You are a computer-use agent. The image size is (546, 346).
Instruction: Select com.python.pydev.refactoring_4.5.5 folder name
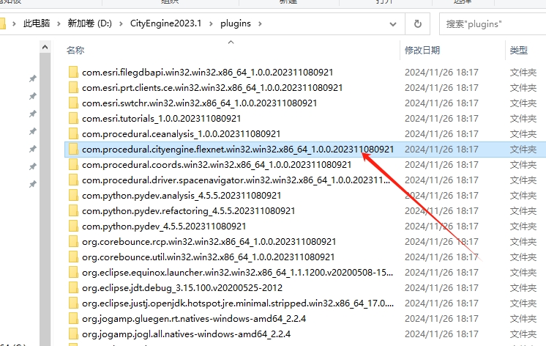tap(188, 210)
